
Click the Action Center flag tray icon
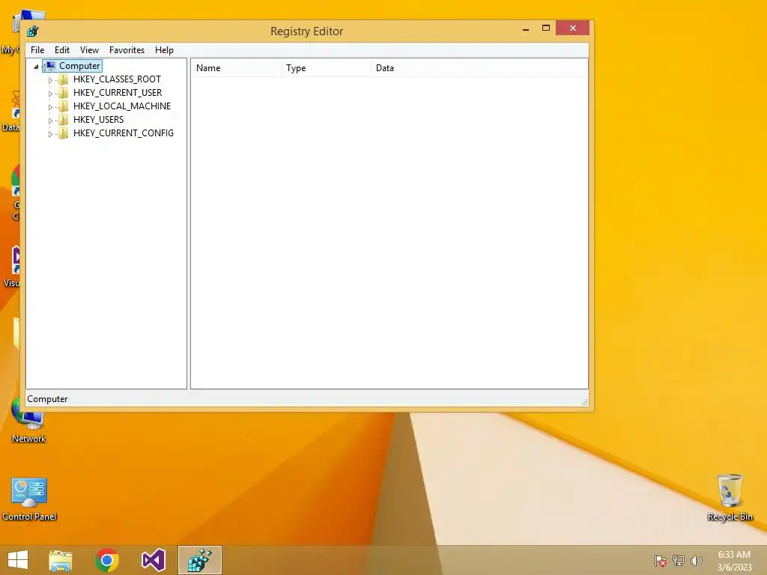[661, 561]
